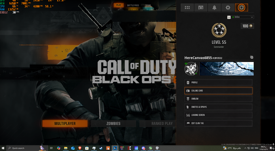Viewport: 275px width, 151px height.
Task: Open Steam from the taskbar
Action: point(101,148)
